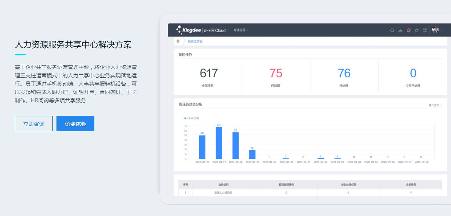This screenshot has height=216, width=451.
Task: Expand the 专业应用 dropdown menu
Action: pyautogui.click(x=241, y=30)
